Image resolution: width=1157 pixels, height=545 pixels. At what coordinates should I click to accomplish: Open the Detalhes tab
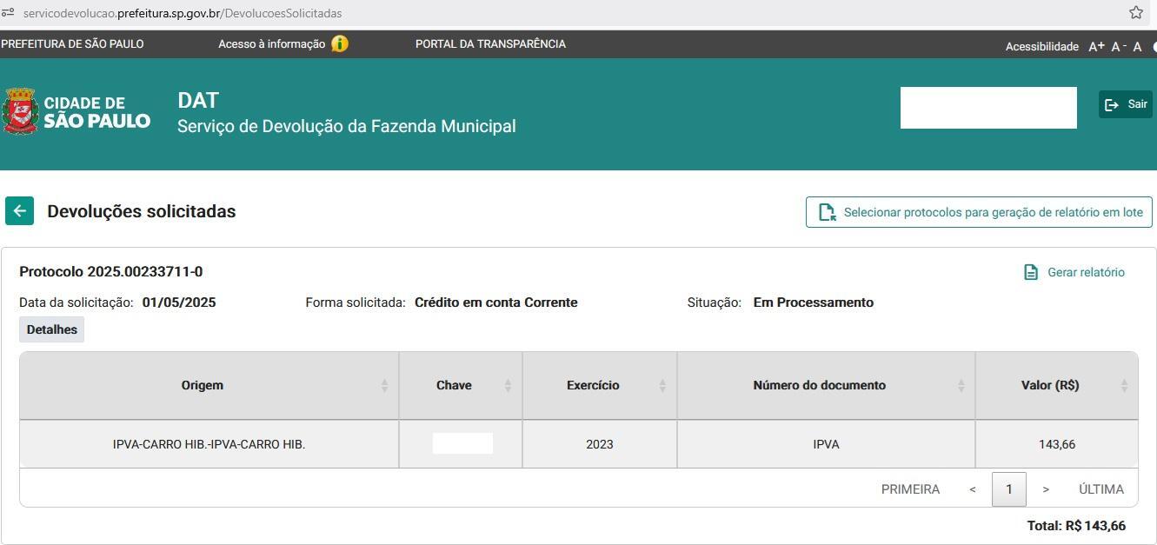52,329
